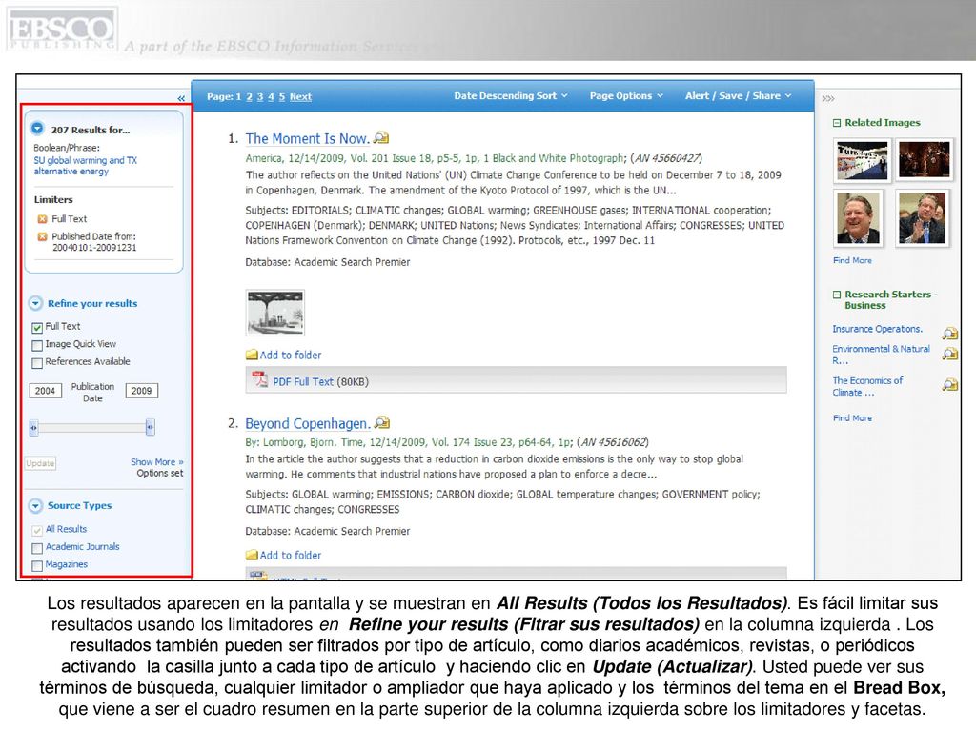976x732 pixels.
Task: Uncheck the Full Text checkbox
Action: pos(37,328)
